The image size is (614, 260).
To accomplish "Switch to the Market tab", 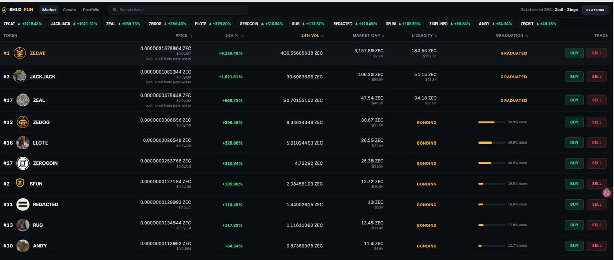I will point(49,10).
